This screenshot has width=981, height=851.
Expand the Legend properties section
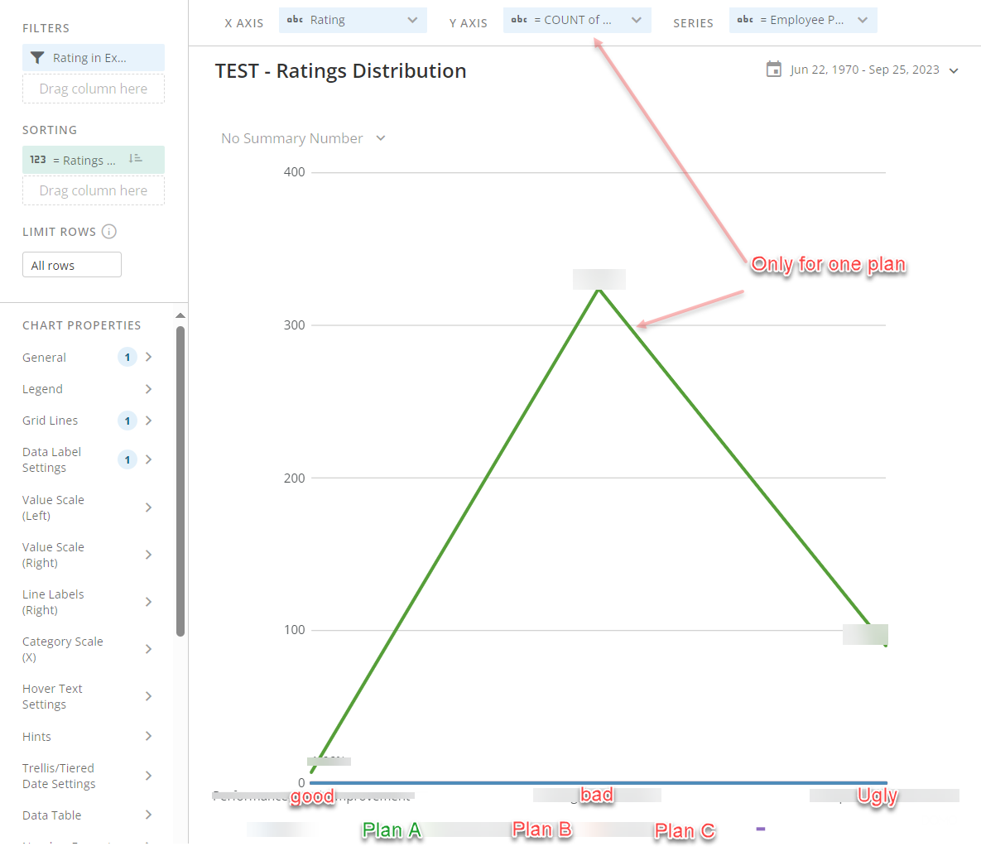(148, 389)
